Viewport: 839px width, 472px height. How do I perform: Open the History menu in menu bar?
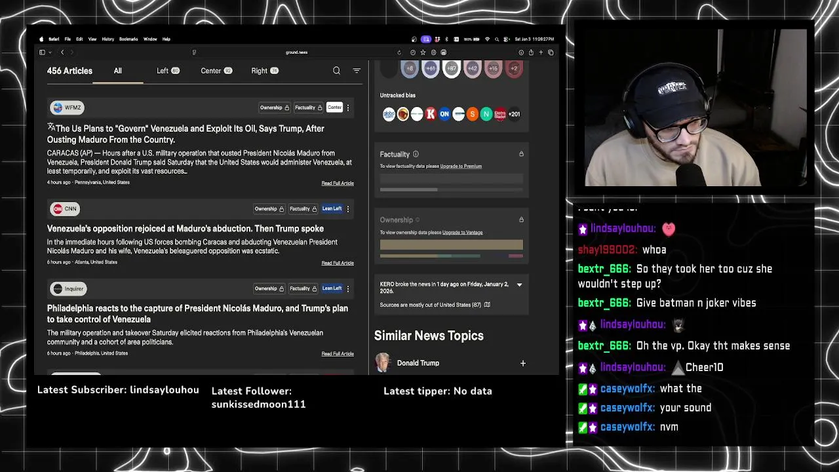(107, 39)
